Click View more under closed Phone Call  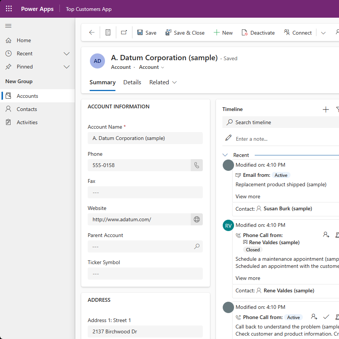click(x=248, y=278)
